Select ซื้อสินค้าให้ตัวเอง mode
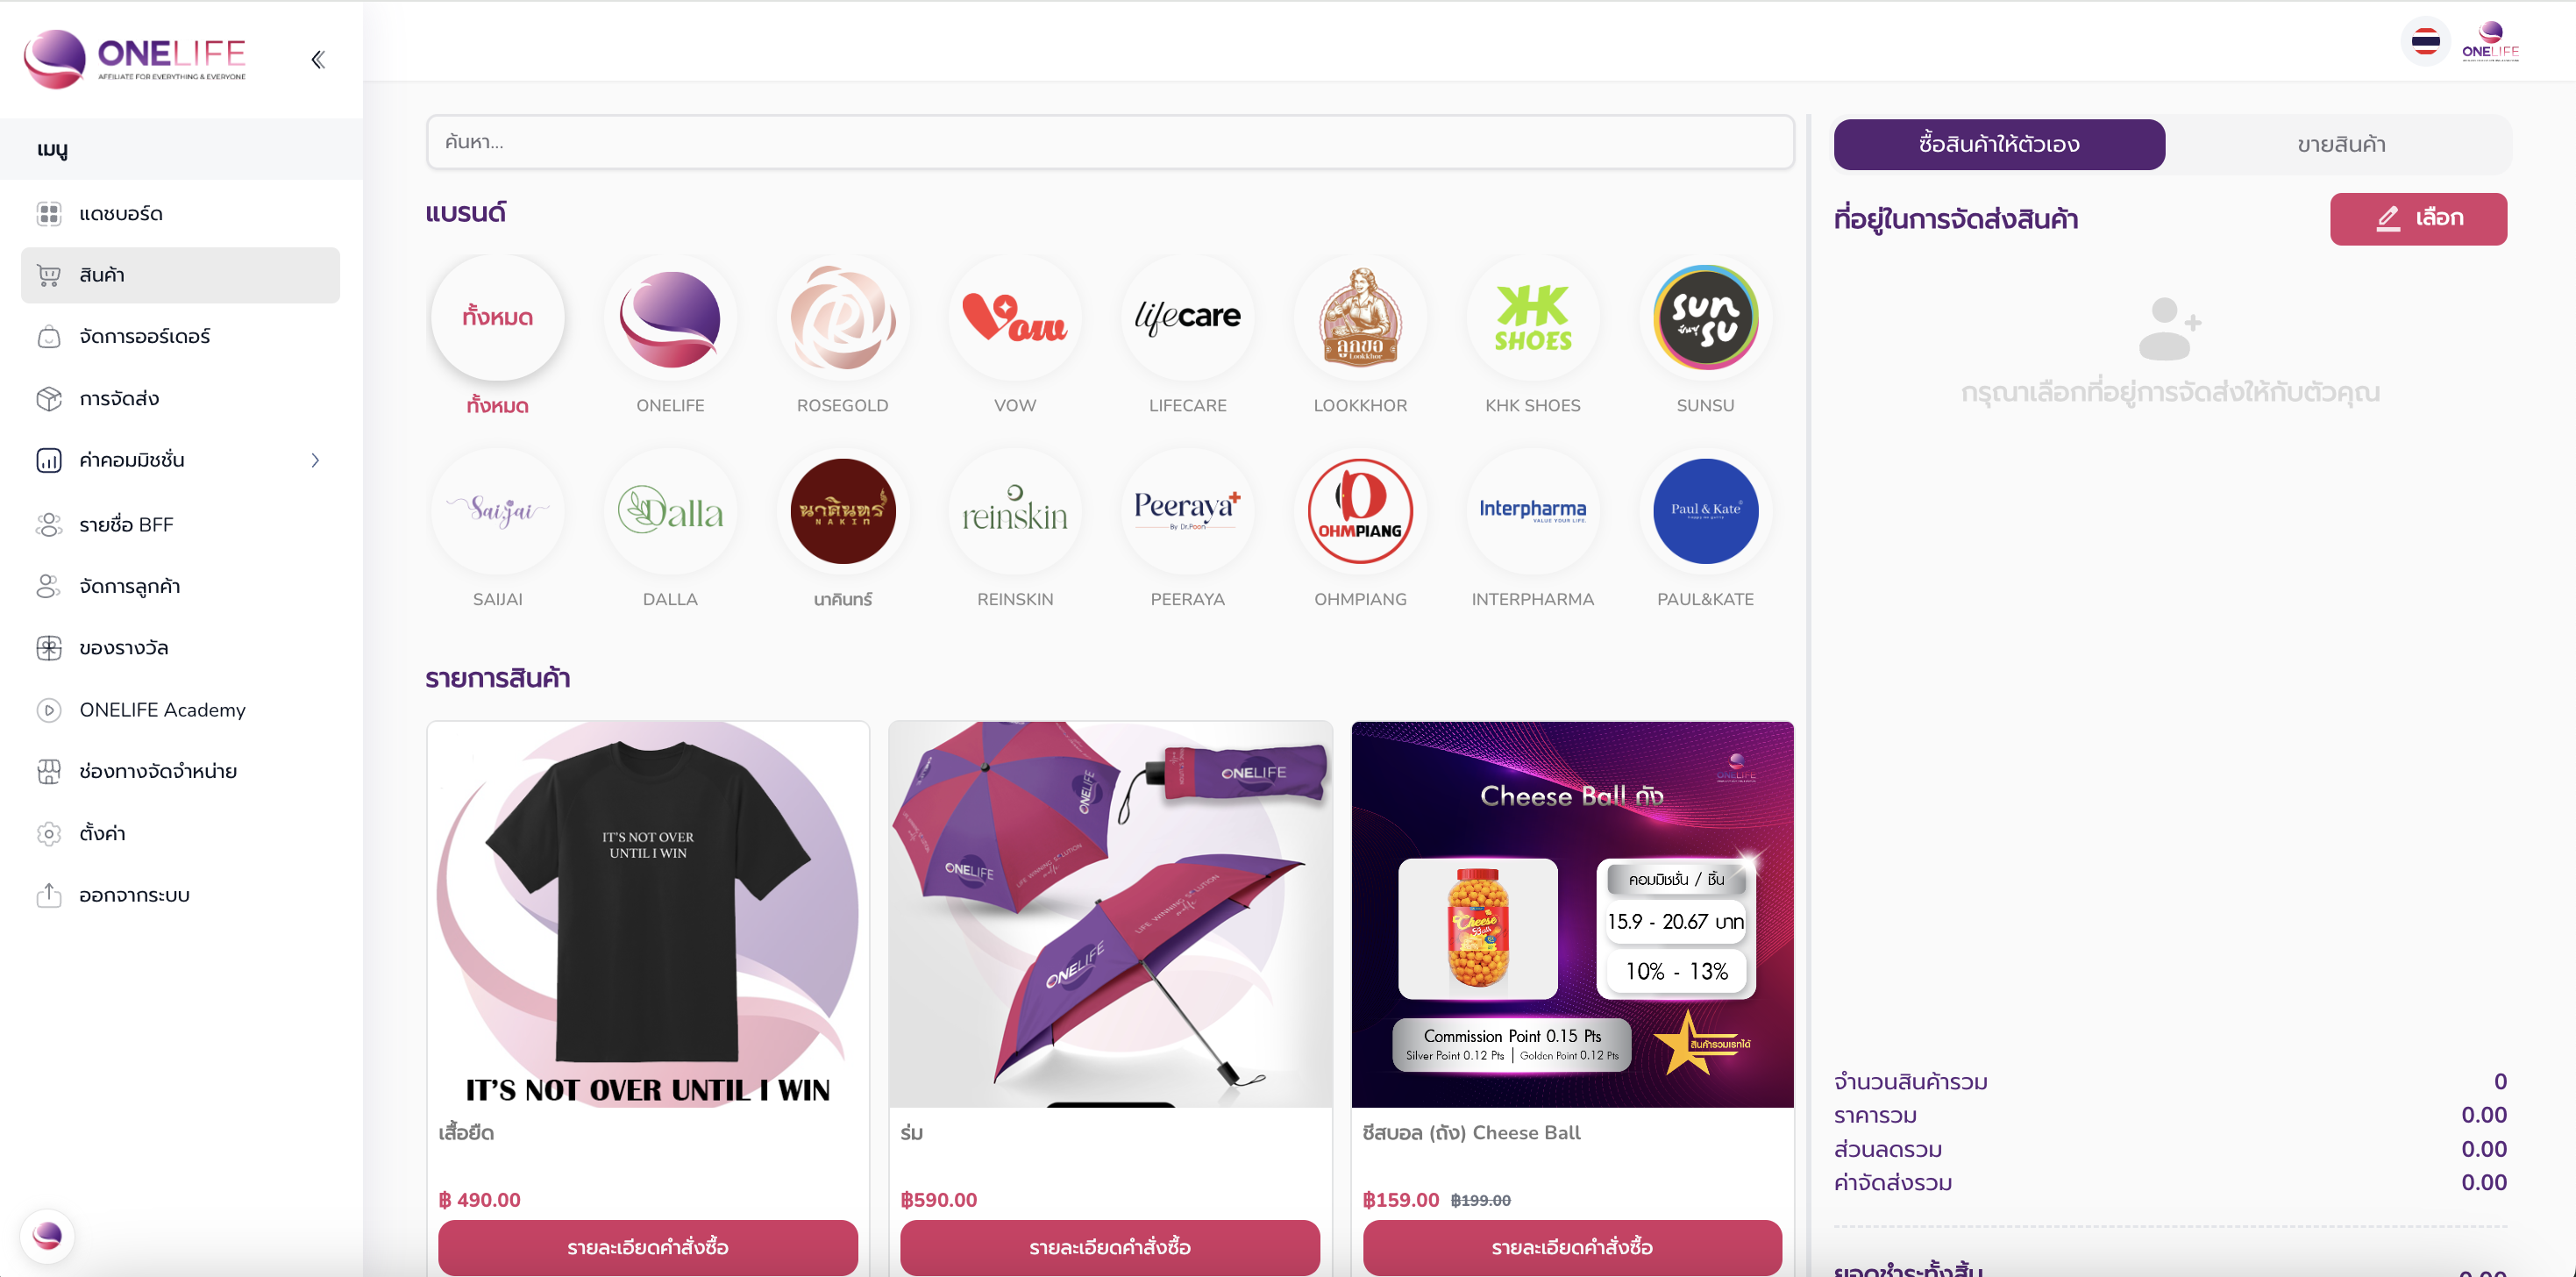Screen dimensions: 2576x1277 pos(1999,145)
